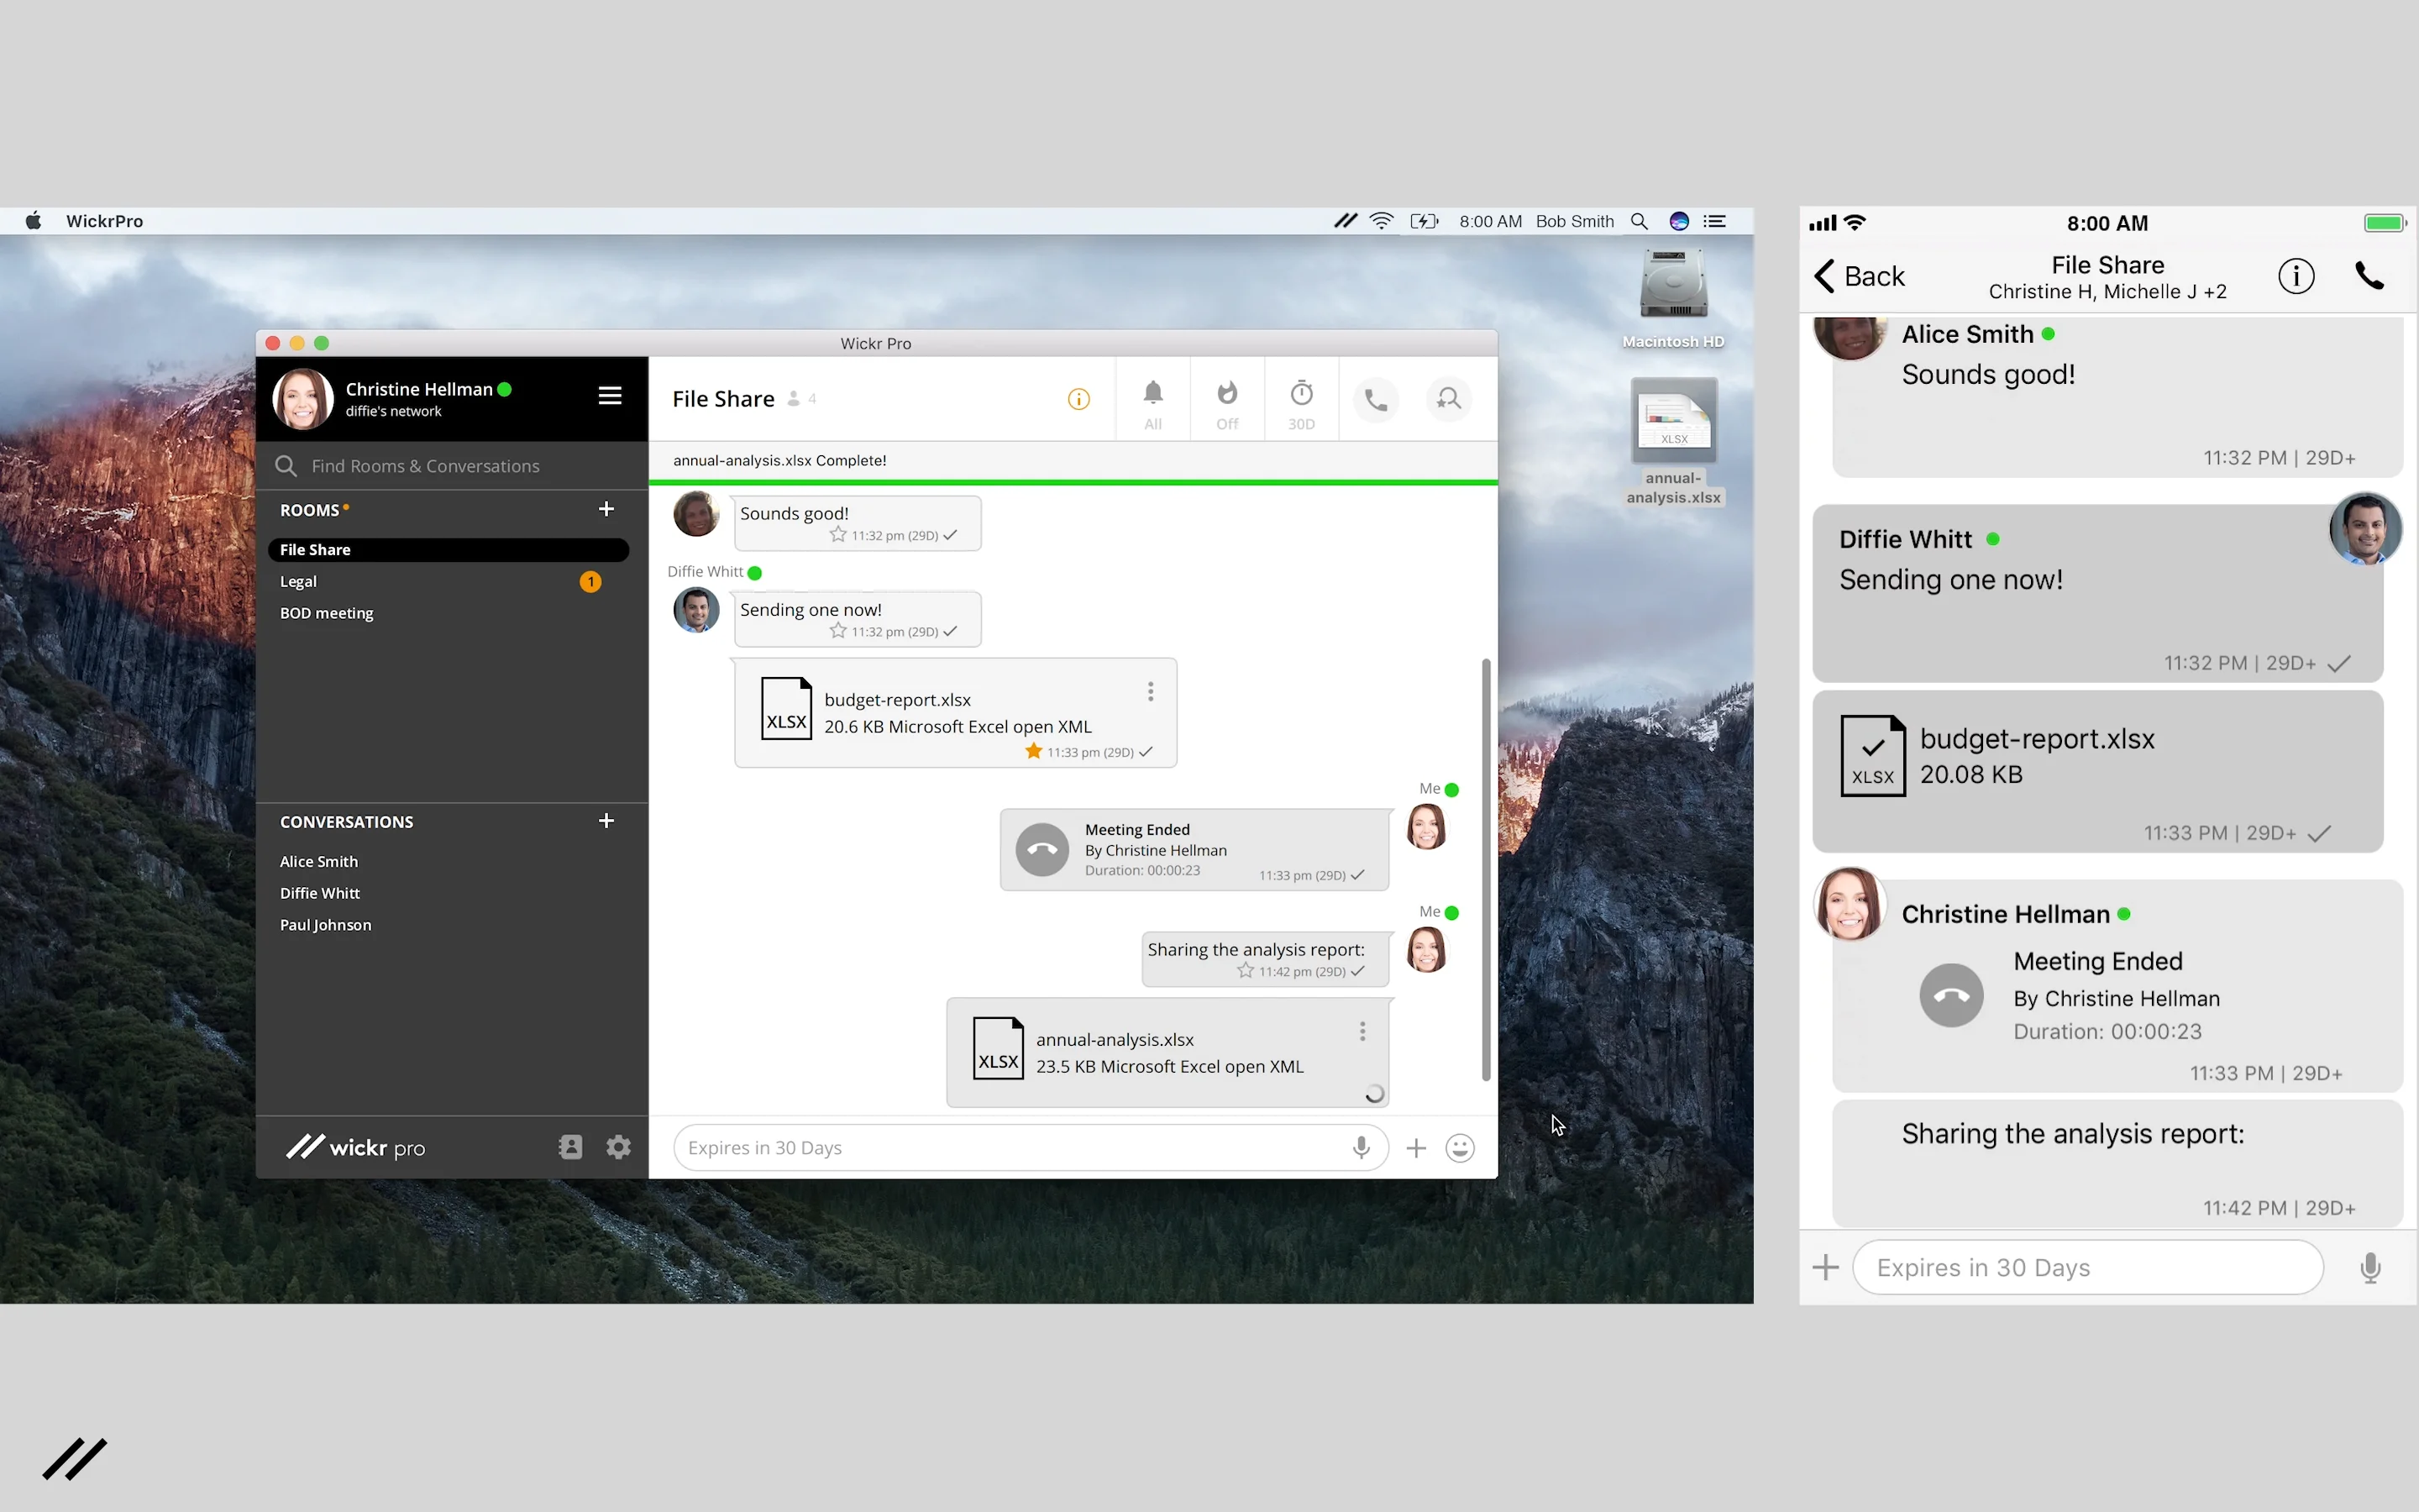Viewport: 2419px width, 1512px height.
Task: Tap the Meeting Ended hang-up icon on phone
Action: pyautogui.click(x=1951, y=995)
